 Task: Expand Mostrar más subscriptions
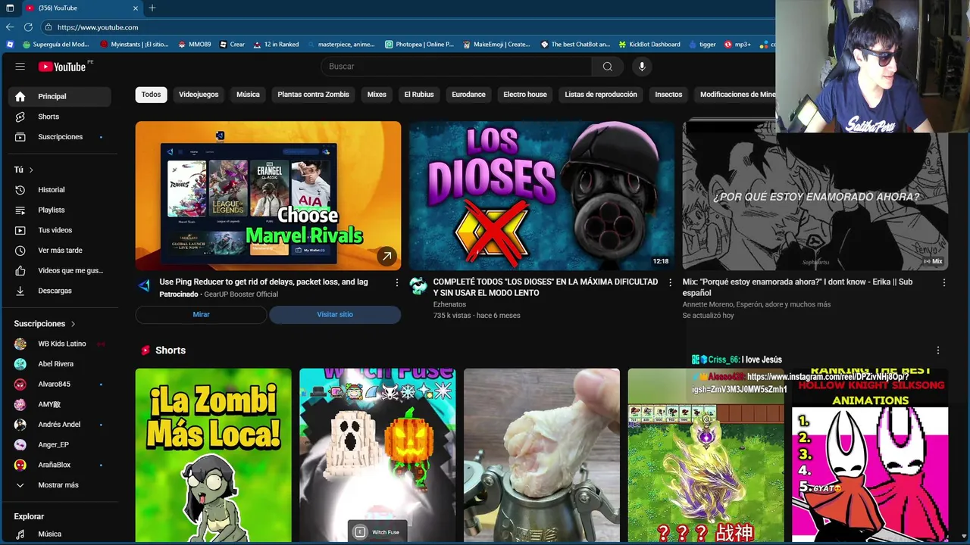(60, 485)
